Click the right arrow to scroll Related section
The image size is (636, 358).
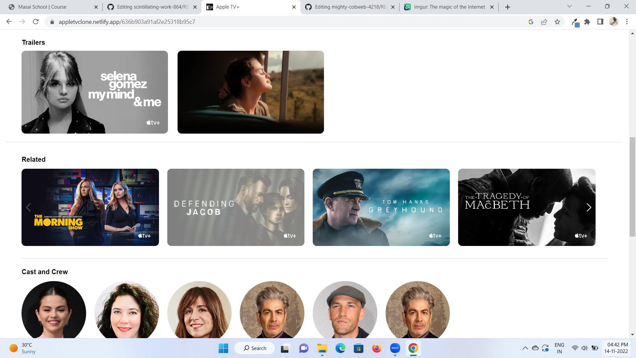pos(589,207)
